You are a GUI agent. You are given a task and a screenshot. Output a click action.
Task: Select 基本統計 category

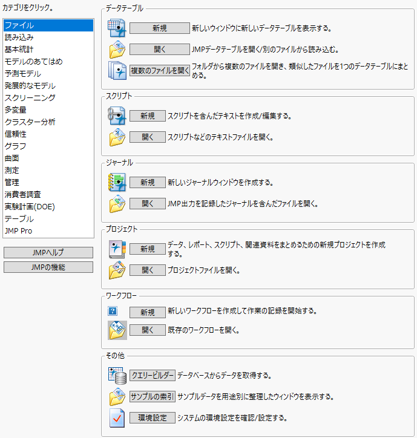48,50
